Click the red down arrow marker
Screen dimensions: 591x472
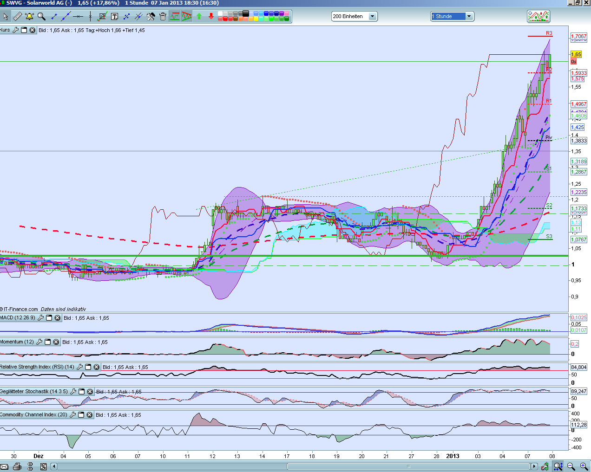[x=210, y=16]
